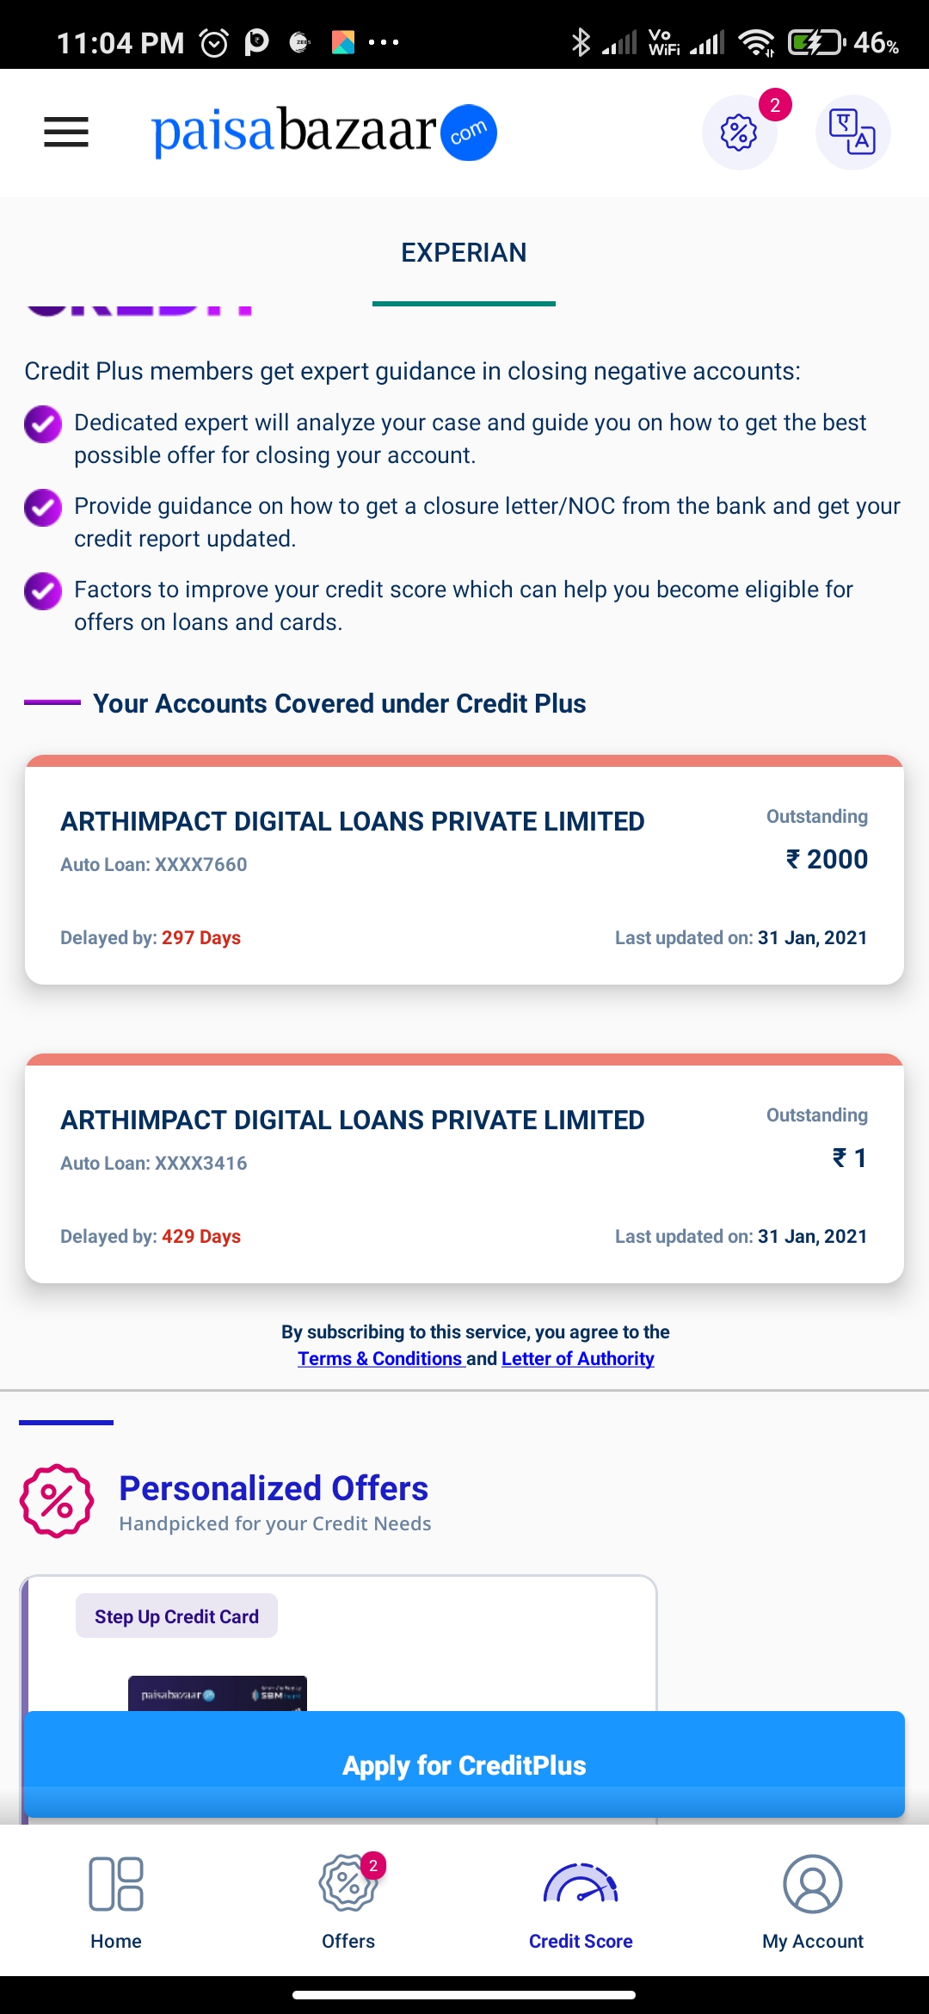Open Letter of Authority link

(577, 1359)
